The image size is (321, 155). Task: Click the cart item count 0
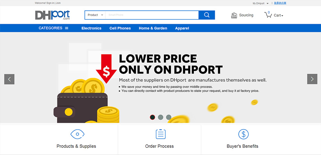click(269, 13)
